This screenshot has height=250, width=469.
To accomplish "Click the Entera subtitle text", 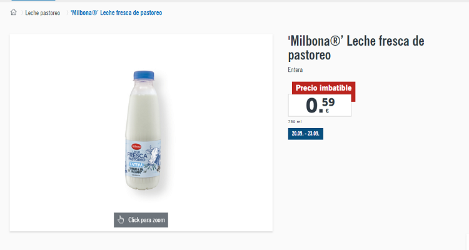I will 295,70.
